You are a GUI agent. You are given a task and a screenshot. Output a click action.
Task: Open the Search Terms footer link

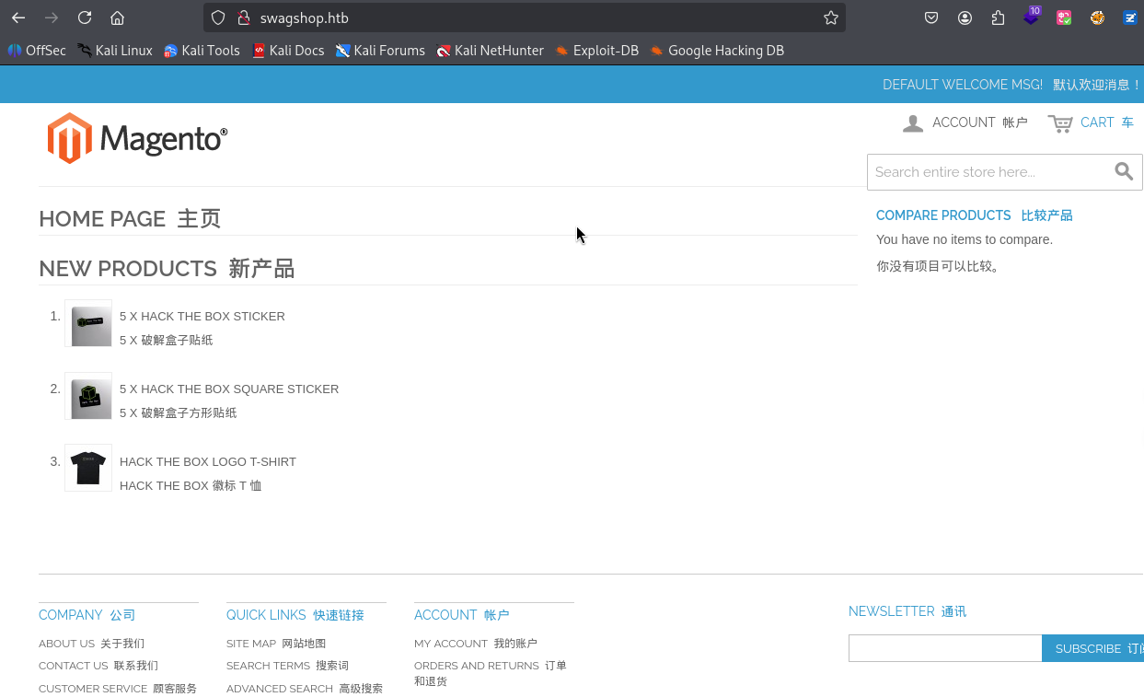click(287, 666)
